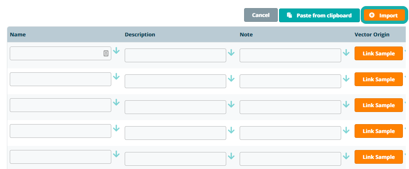Image resolution: width=409 pixels, height=169 pixels.
Task: Click the Vector Origin column header
Action: [x=372, y=34]
